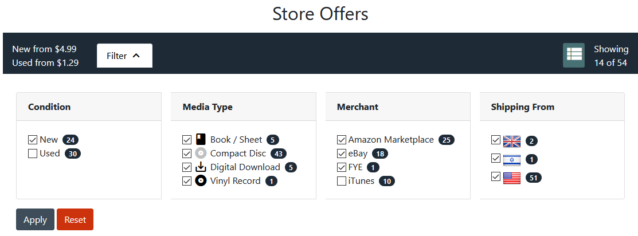Screen dimensions: 638x236
Task: Click the Vinyl Record icon
Action: click(201, 181)
